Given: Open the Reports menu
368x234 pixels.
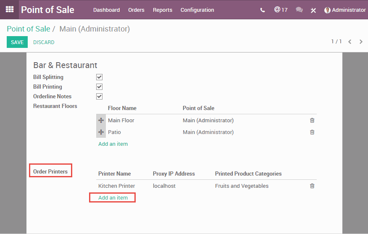Looking at the screenshot, I should (162, 10).
